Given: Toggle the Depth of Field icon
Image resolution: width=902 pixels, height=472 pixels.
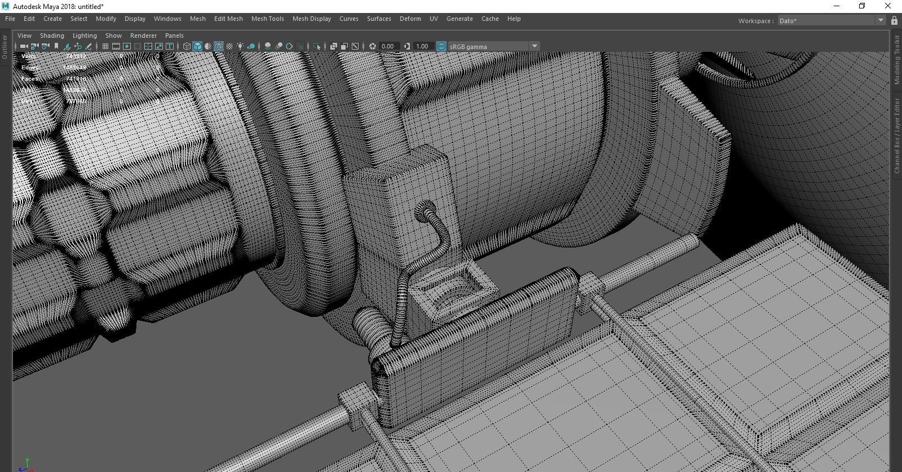Looking at the screenshot, I should click(300, 46).
